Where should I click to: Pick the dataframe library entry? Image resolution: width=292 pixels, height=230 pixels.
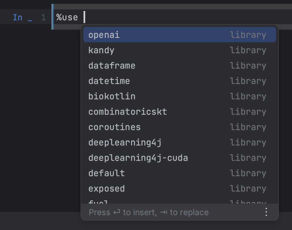[x=179, y=66]
